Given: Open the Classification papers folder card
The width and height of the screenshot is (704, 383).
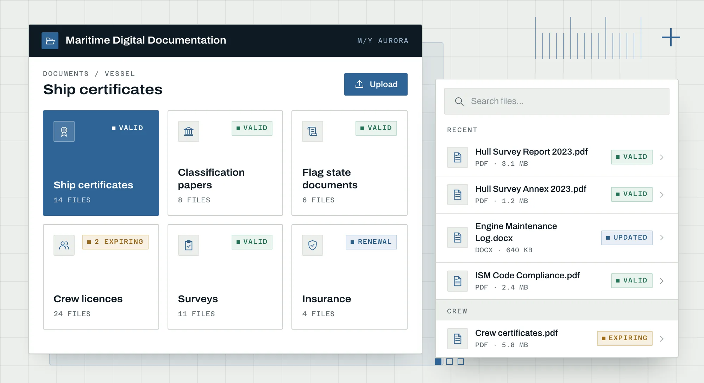Looking at the screenshot, I should click(225, 163).
